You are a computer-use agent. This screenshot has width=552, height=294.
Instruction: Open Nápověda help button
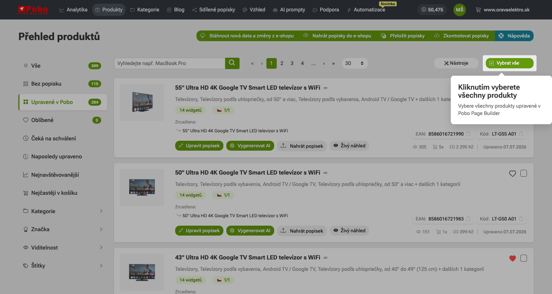[x=514, y=36]
